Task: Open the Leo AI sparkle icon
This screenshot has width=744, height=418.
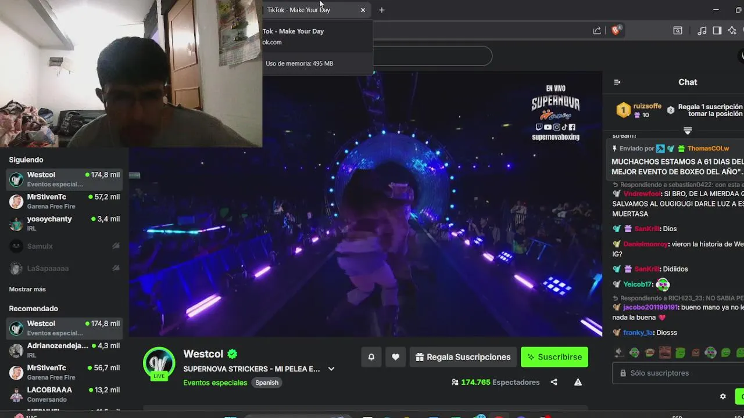Action: tap(732, 31)
